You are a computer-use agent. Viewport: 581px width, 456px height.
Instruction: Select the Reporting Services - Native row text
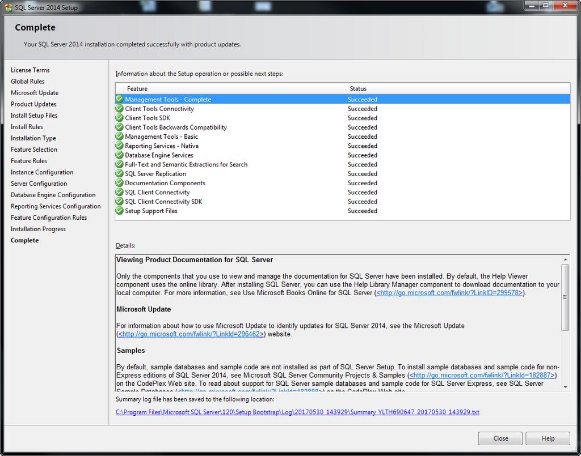point(162,146)
